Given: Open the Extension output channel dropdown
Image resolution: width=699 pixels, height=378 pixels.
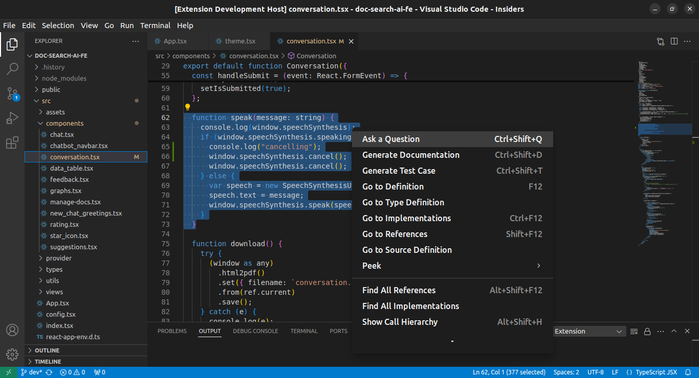Looking at the screenshot, I should pos(589,332).
